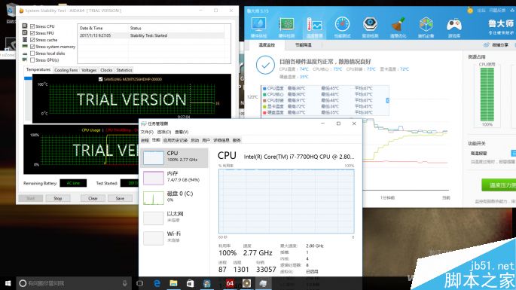Click the Lu Master taskbar icon
Screen dimensions: 516x290
[246, 283]
